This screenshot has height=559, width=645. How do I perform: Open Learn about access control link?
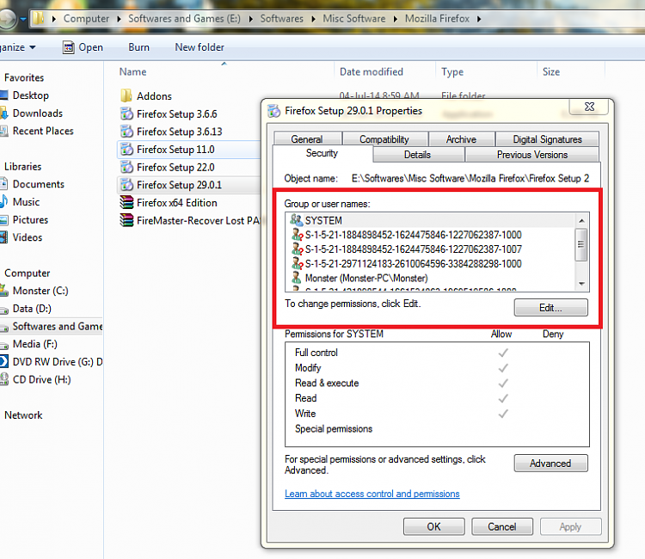pos(372,494)
